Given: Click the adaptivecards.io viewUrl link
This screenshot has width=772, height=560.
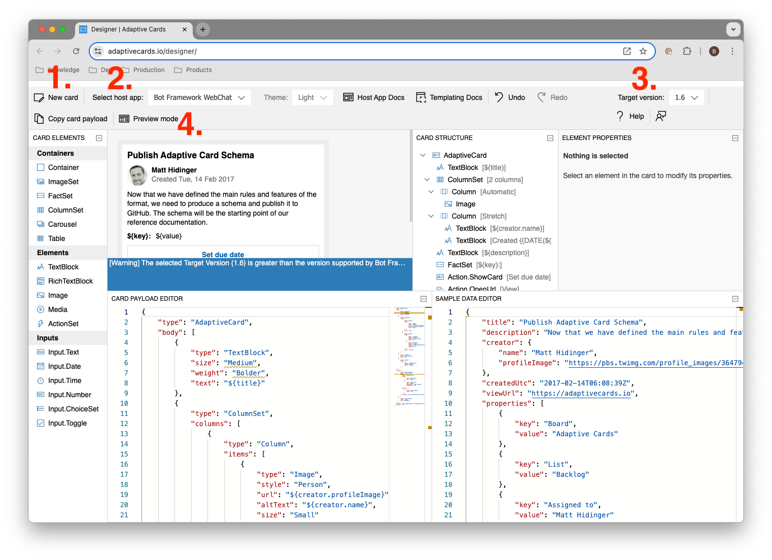Looking at the screenshot, I should pyautogui.click(x=581, y=393).
